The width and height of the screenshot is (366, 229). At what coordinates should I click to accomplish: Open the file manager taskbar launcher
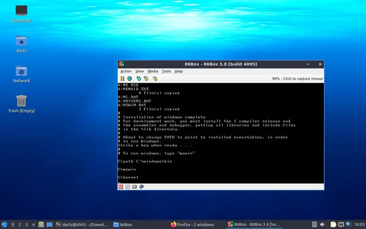pyautogui.click(x=41, y=224)
